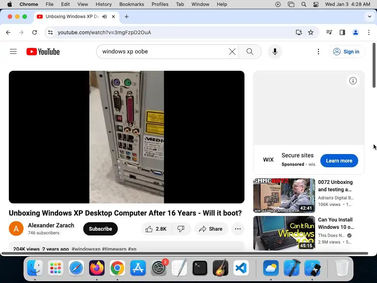Bookmark this tab with star icon
The width and height of the screenshot is (377, 283).
click(x=311, y=32)
